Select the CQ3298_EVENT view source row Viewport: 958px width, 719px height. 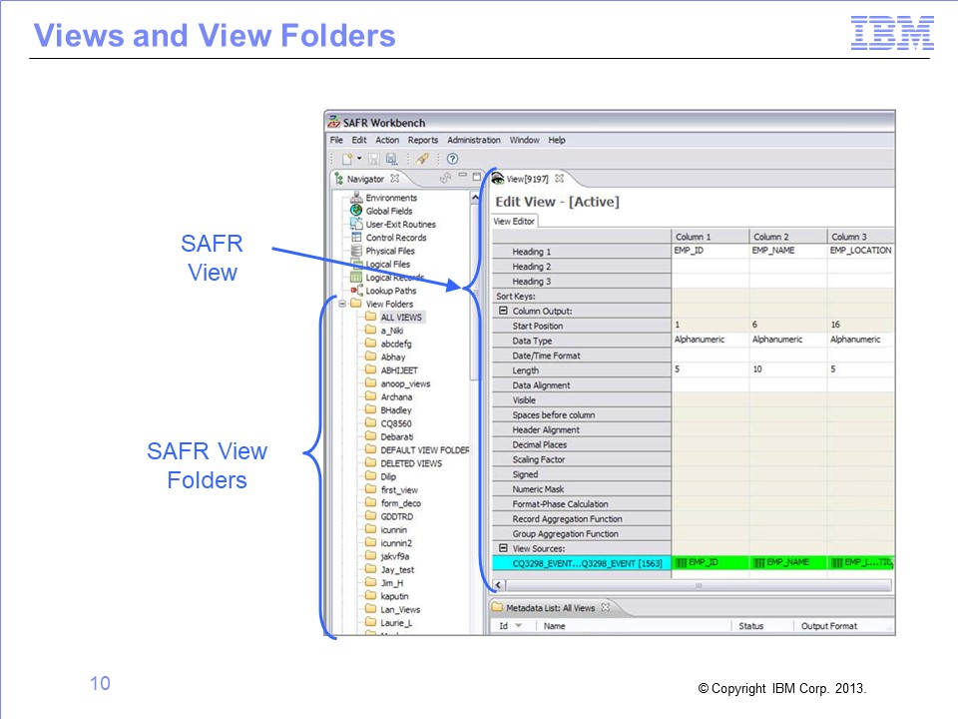point(582,563)
